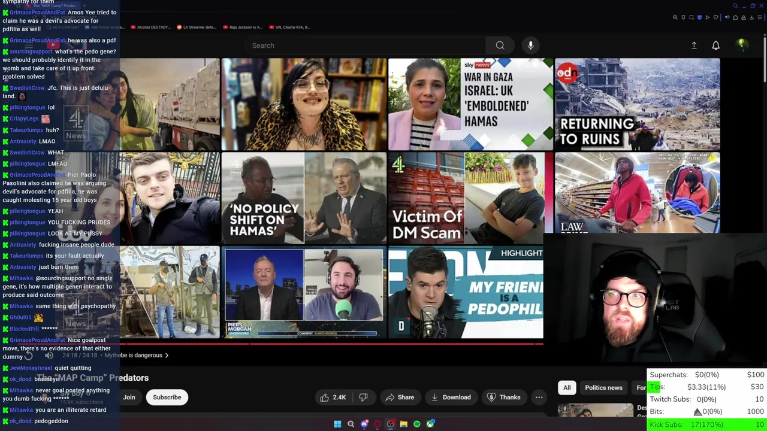The width and height of the screenshot is (767, 431).
Task: Open the account avatar menu
Action: tap(742, 45)
